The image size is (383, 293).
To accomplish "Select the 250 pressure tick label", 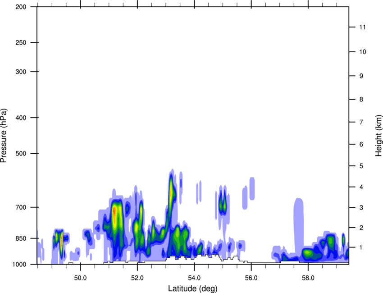I will 21,42.
